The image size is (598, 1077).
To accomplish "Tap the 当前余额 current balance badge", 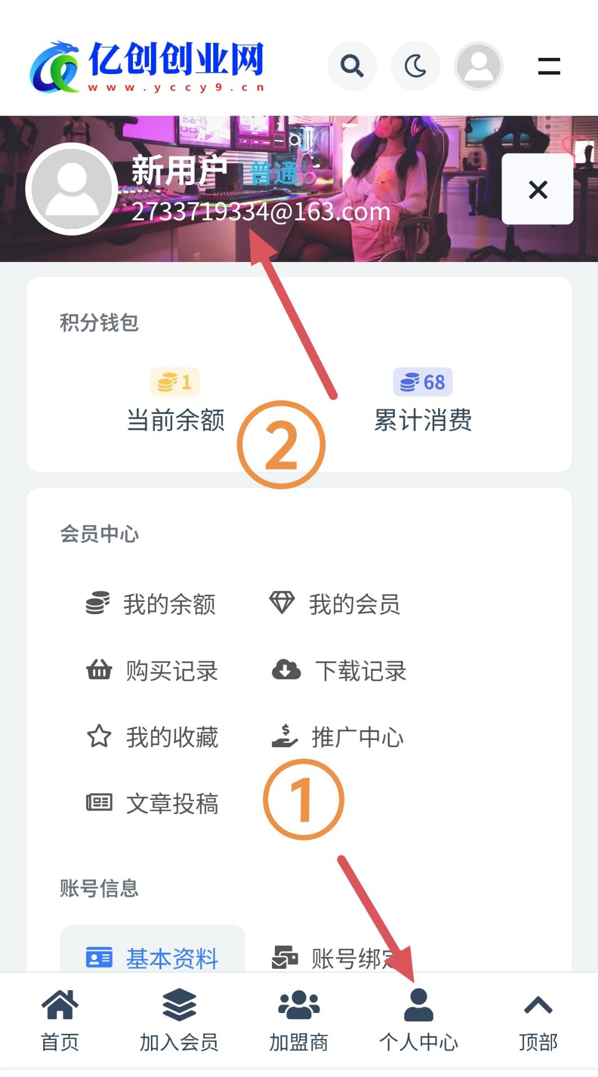I will pos(175,382).
